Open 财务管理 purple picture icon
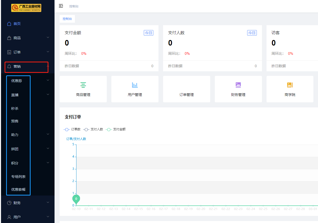The height and width of the screenshot is (223, 318). coord(238,85)
